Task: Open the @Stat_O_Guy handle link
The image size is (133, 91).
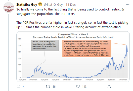Action: (x=53, y=4)
